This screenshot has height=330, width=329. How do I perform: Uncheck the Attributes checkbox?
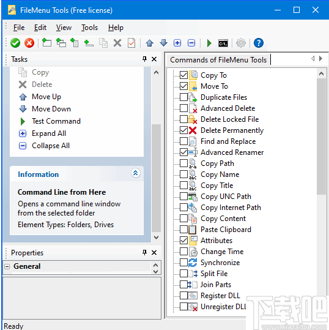[x=183, y=241]
